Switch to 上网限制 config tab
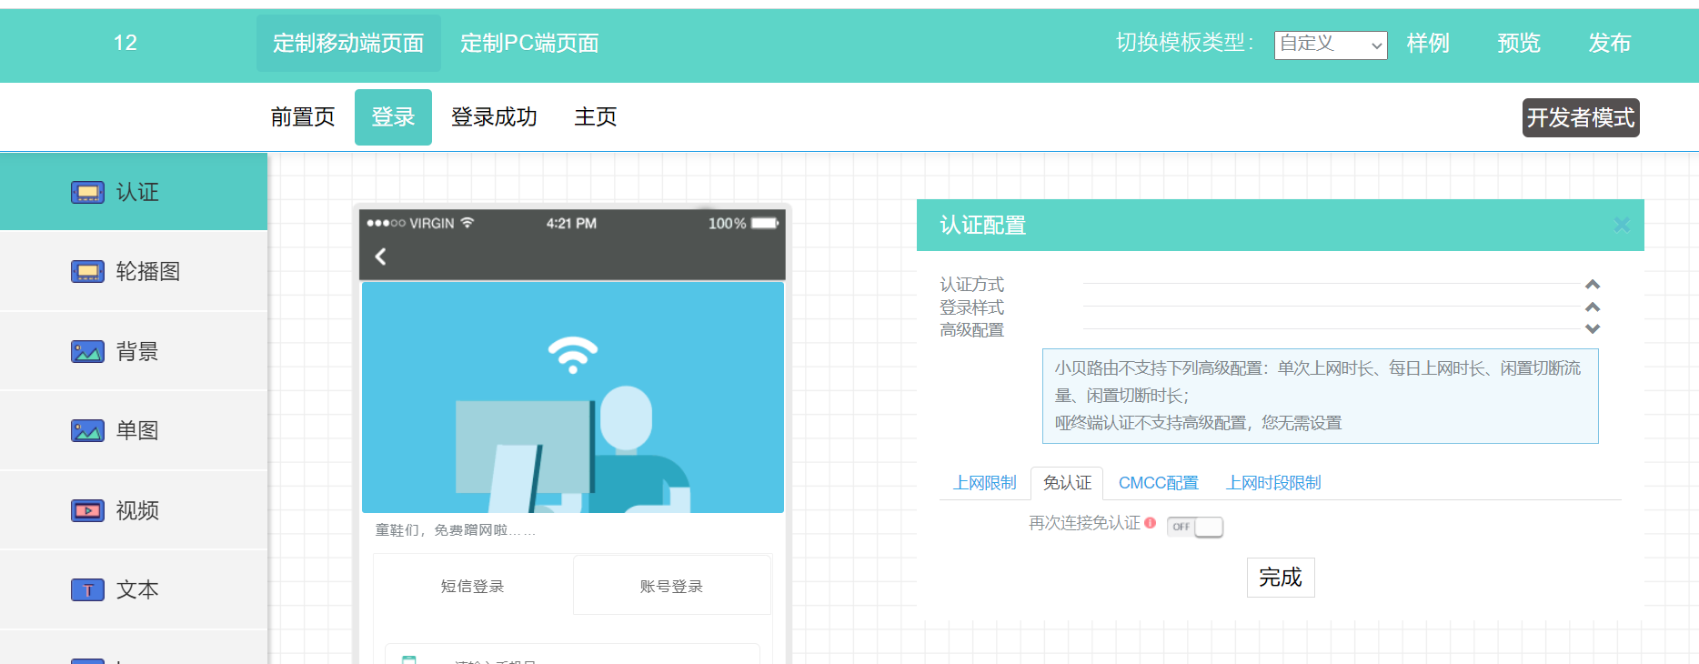This screenshot has width=1699, height=664. pyautogui.click(x=985, y=483)
